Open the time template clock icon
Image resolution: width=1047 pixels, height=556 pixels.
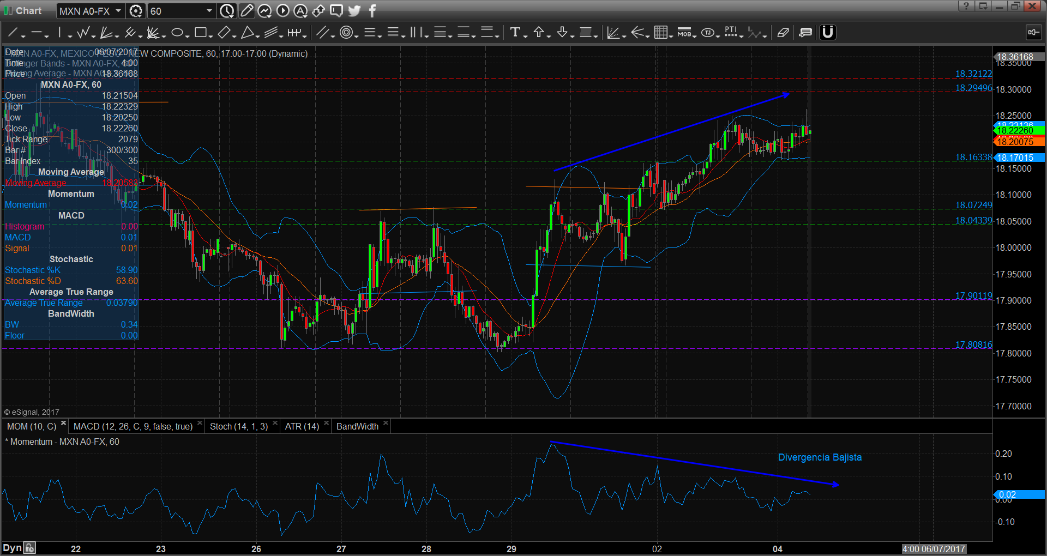point(227,10)
